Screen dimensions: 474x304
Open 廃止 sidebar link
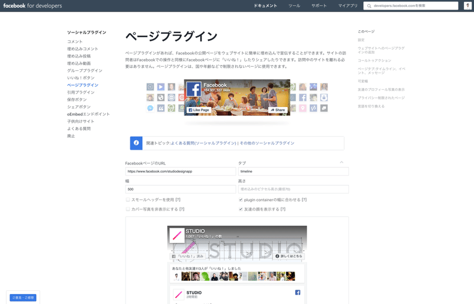[x=71, y=136]
